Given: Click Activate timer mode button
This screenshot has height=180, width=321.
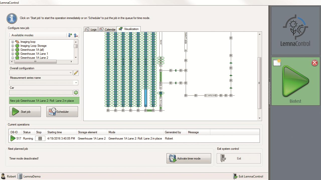Looking at the screenshot, I should (x=189, y=158).
